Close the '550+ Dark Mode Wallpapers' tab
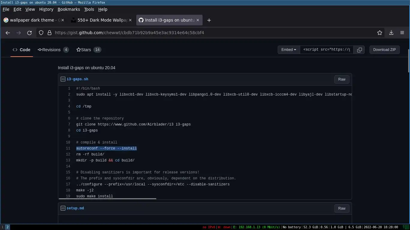410x230 pixels. pos(130,20)
